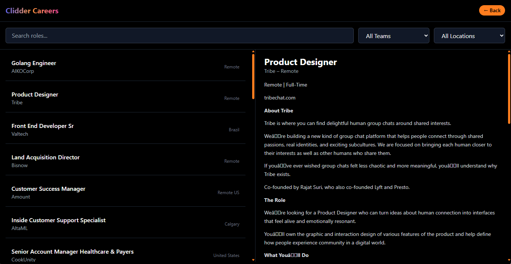Viewport: 511px width, 264px height.
Task: Select the Golang Engineer job listing
Action: tap(125, 67)
